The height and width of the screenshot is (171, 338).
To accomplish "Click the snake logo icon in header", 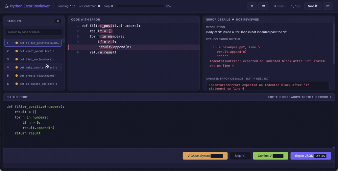I will coord(7,6).
